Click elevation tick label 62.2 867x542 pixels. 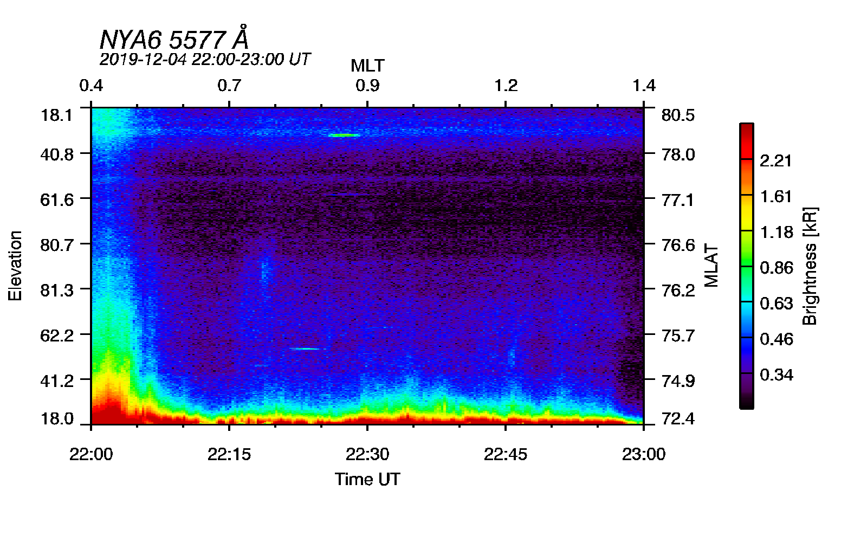click(57, 335)
